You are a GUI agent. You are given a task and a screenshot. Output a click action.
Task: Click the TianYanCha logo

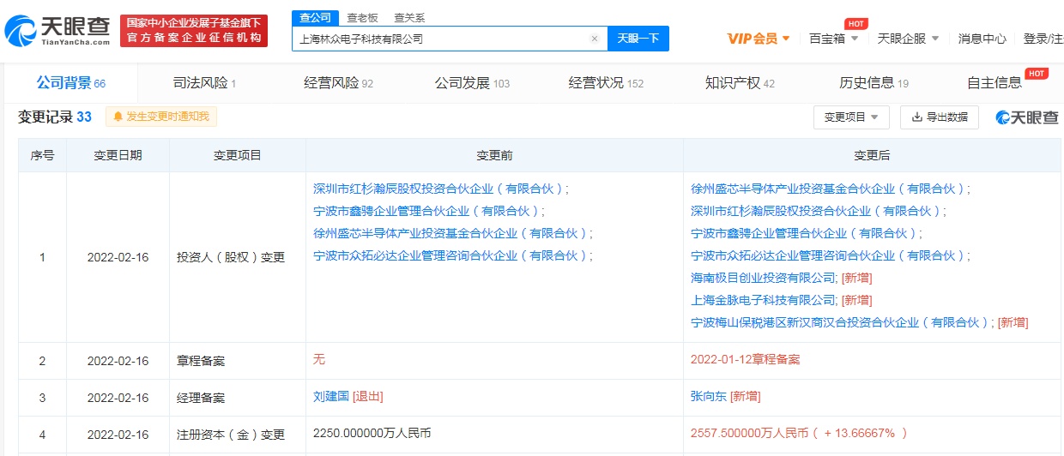coord(57,30)
